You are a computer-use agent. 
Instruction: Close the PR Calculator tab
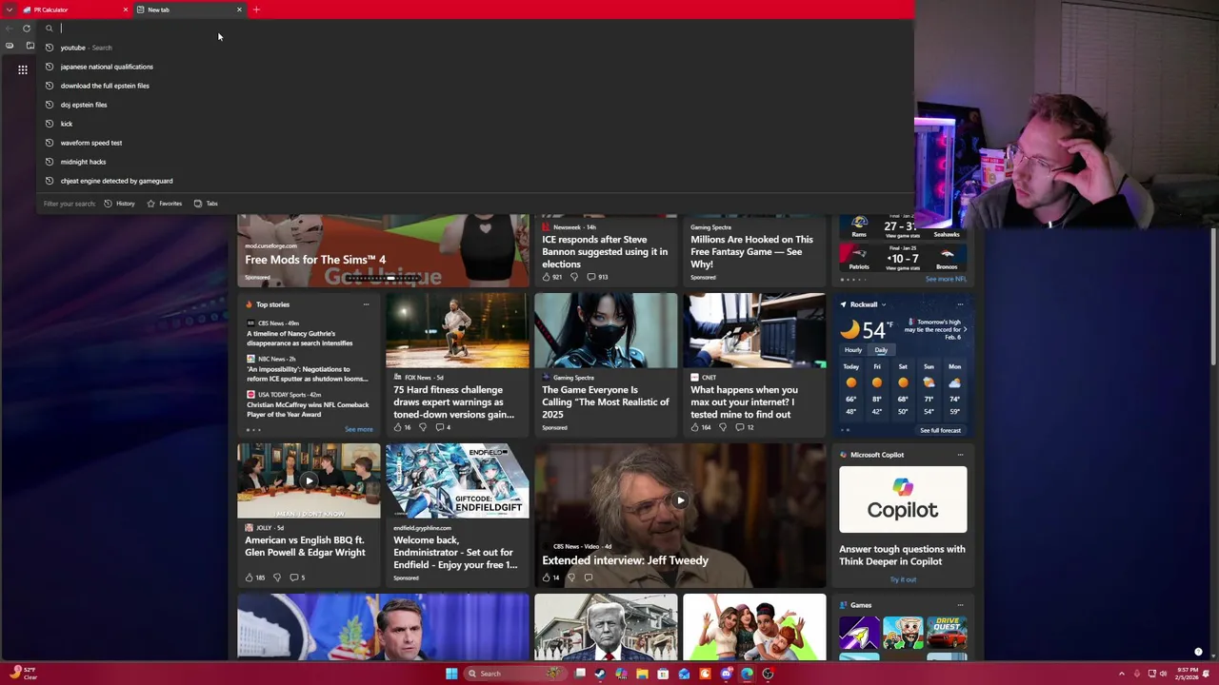(x=125, y=10)
